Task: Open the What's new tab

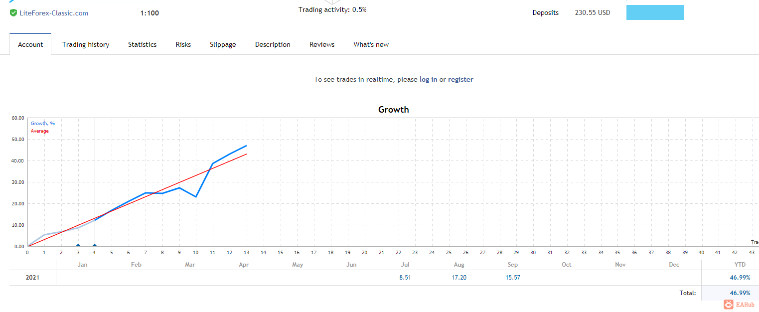Action: pyautogui.click(x=371, y=44)
